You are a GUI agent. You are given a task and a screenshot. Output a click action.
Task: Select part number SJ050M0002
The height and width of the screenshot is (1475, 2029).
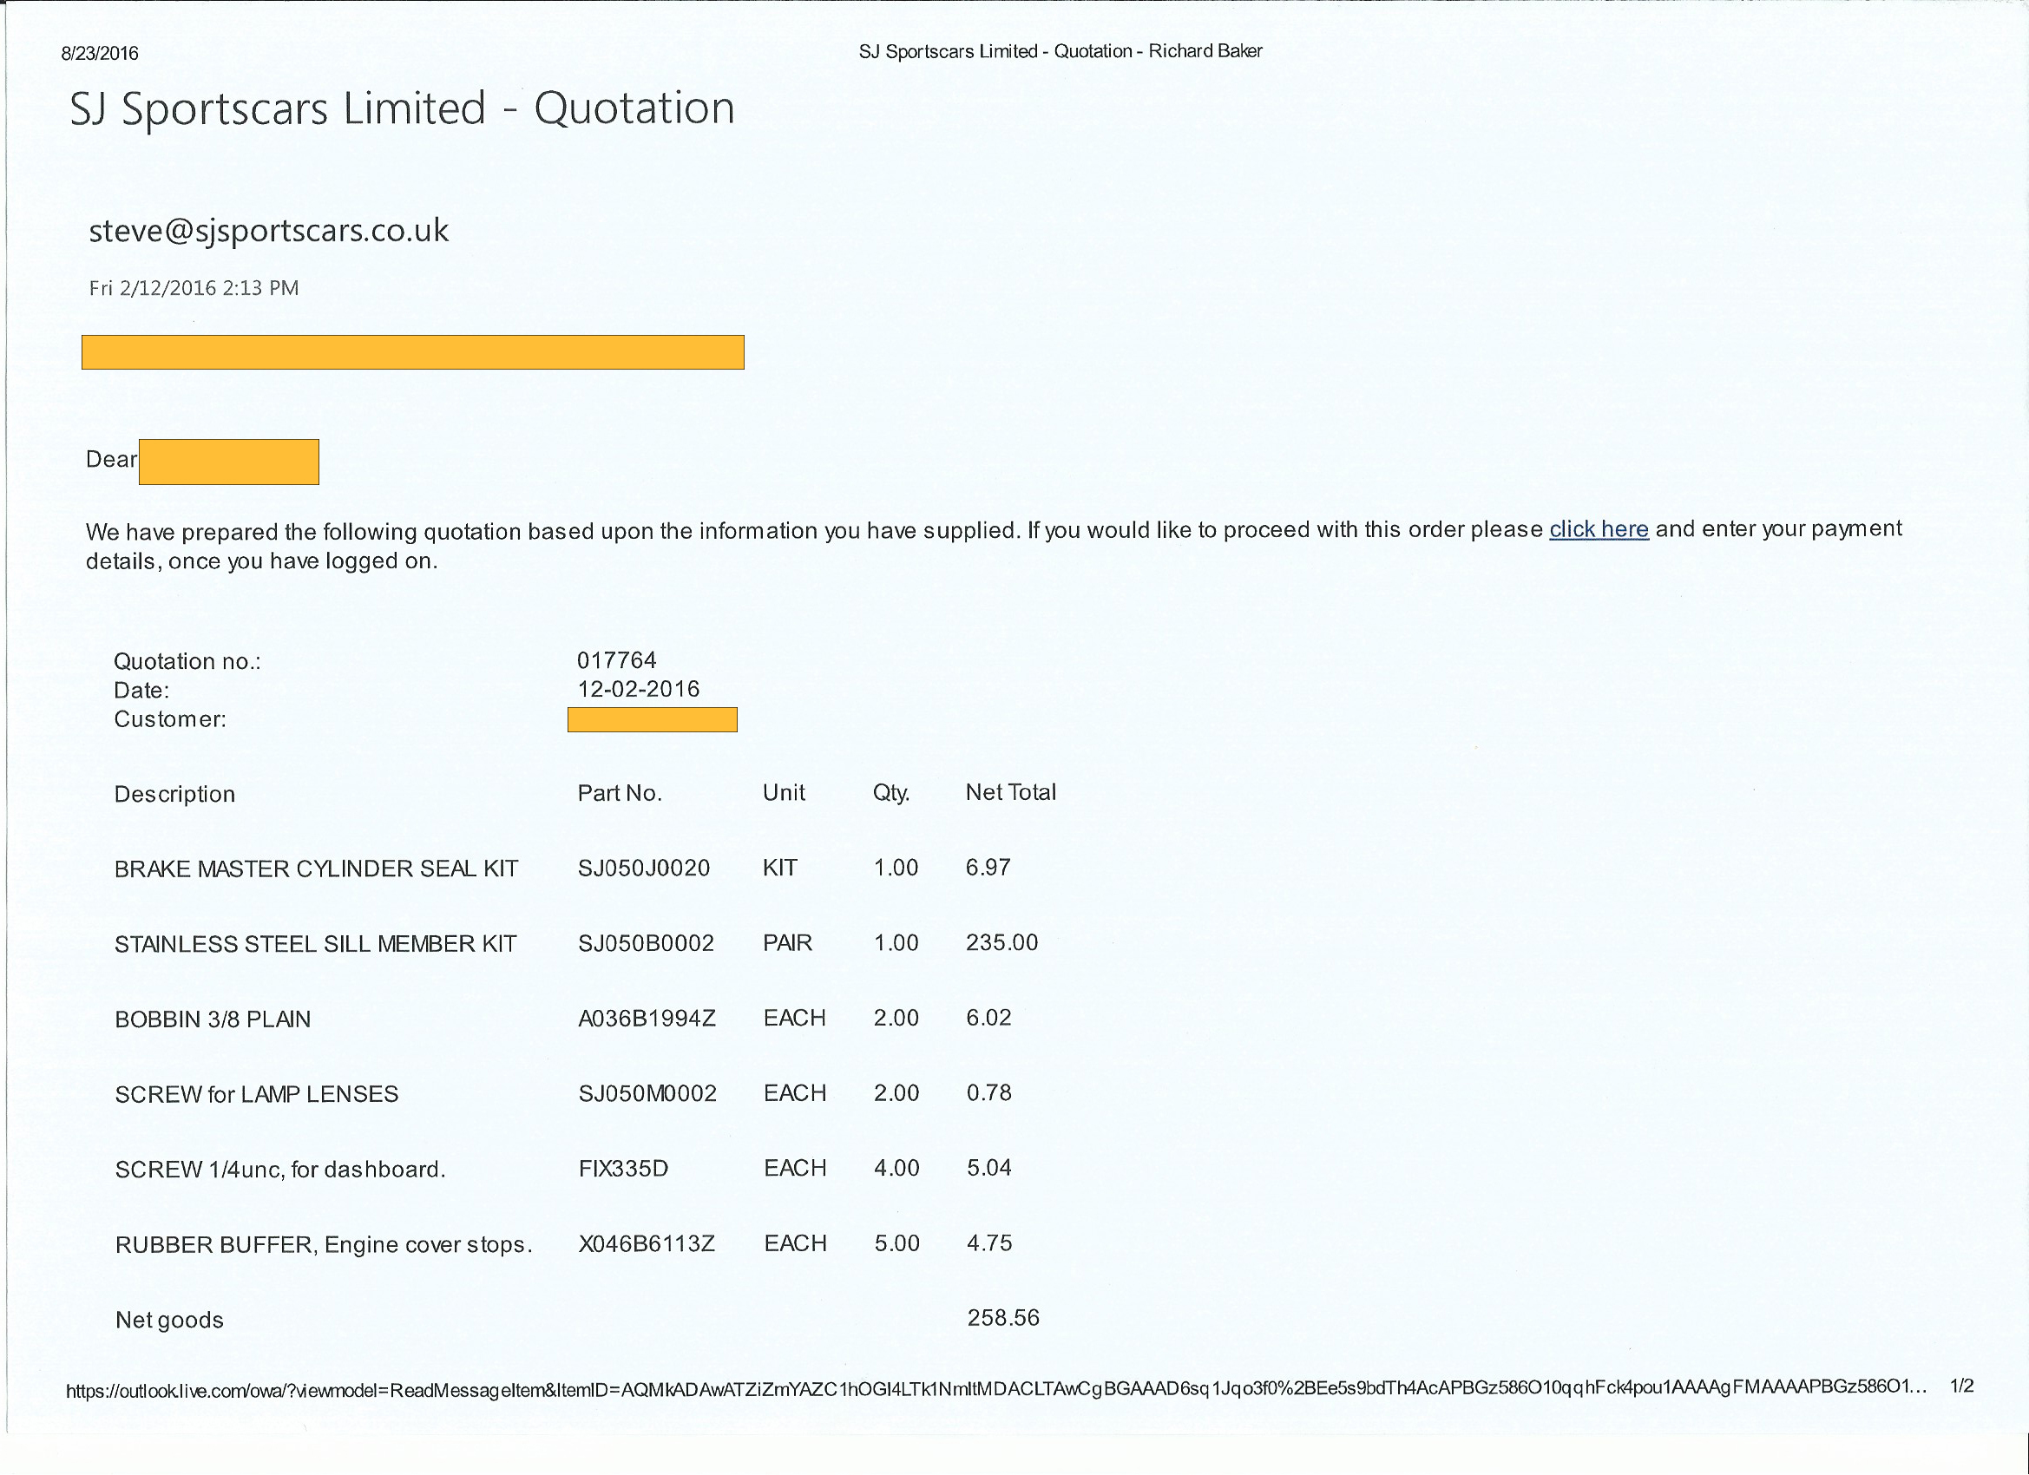pyautogui.click(x=647, y=1093)
